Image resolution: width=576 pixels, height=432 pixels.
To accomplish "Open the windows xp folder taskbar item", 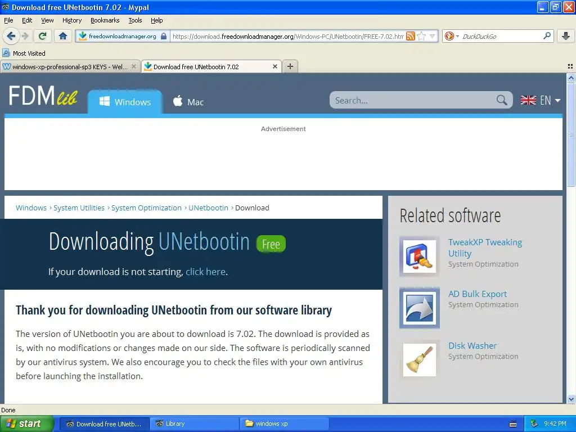I will tap(284, 424).
